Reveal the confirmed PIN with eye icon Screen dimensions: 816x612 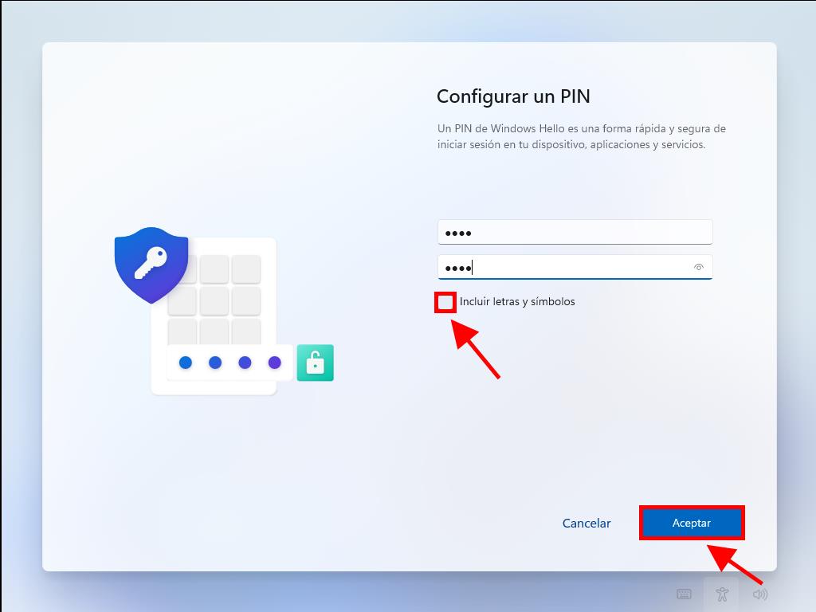pyautogui.click(x=698, y=268)
